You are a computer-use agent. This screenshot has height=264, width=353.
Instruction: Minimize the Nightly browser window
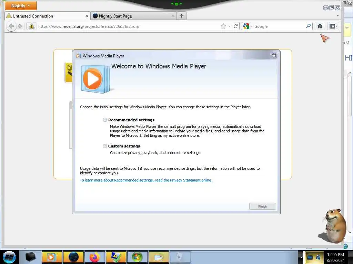coord(326,8)
